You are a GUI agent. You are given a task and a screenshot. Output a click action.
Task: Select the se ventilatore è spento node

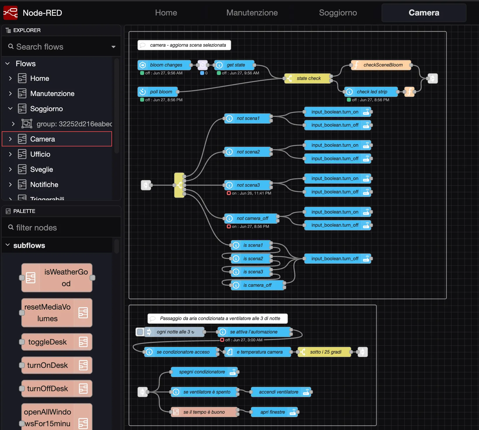pos(204,392)
